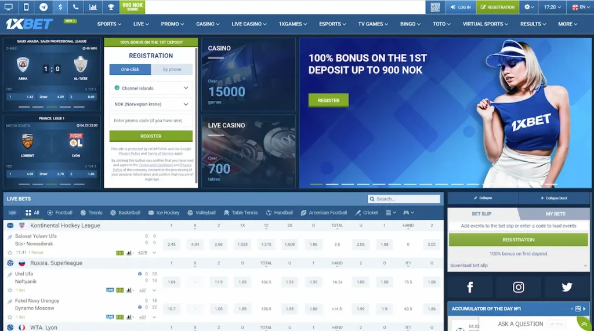
Task: Click odds 2.45 for Salavat Yulaev Ufa
Action: [x=171, y=244]
